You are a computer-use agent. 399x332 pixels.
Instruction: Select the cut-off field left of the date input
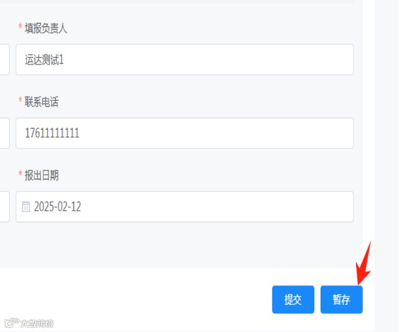5,207
